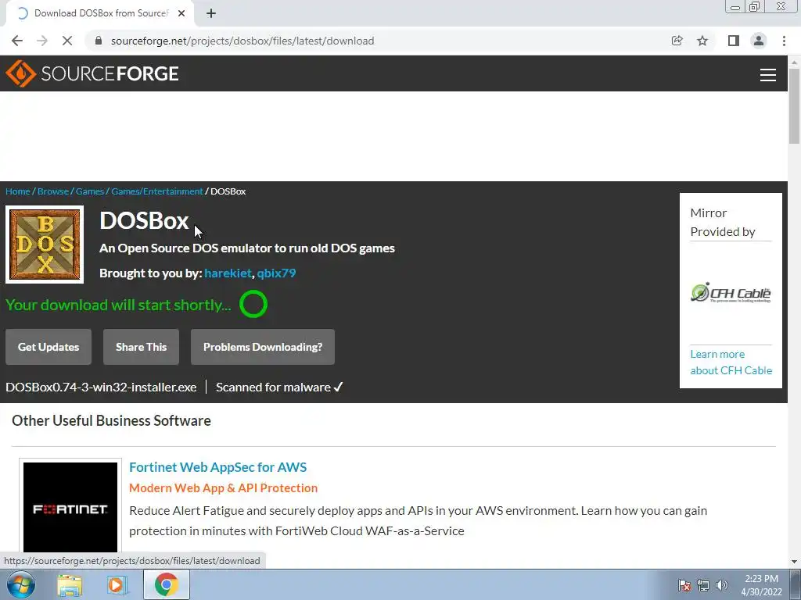Click DOSBox0.74-3-win32-installer.exe file name

click(x=101, y=387)
